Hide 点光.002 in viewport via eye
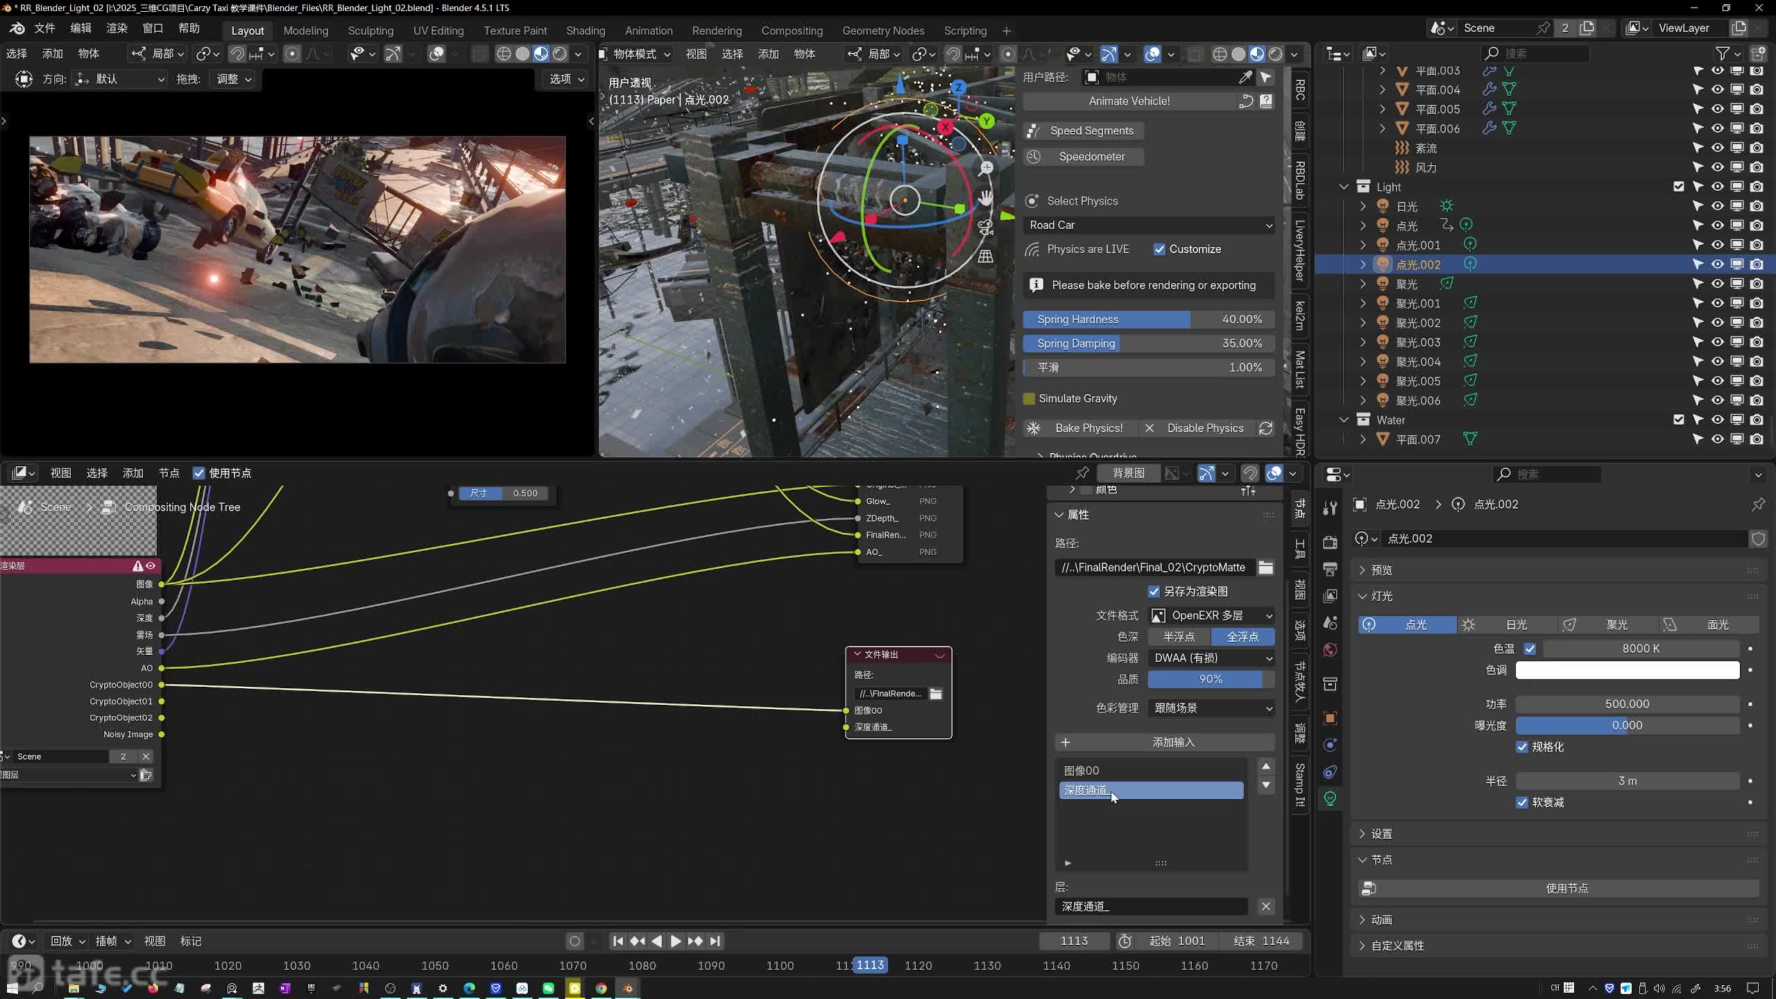 click(x=1717, y=264)
